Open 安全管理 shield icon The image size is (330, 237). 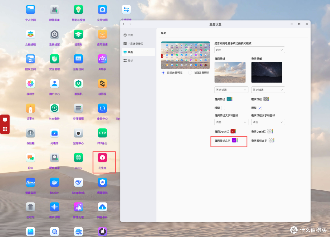pyautogui.click(x=54, y=59)
